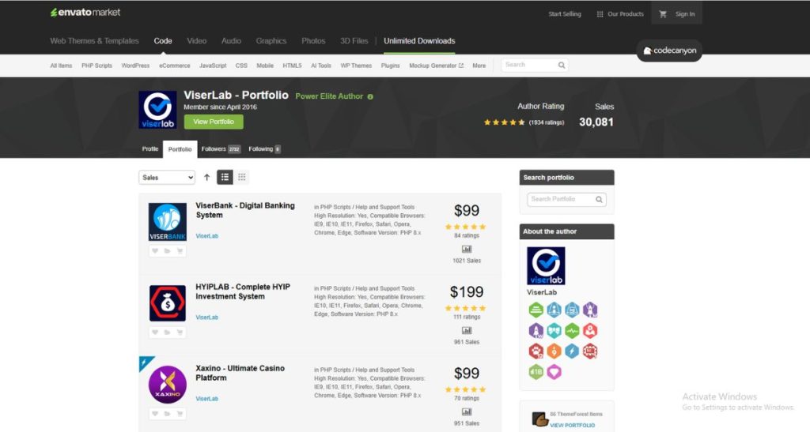Click Power Elite Author info icon

(x=370, y=97)
